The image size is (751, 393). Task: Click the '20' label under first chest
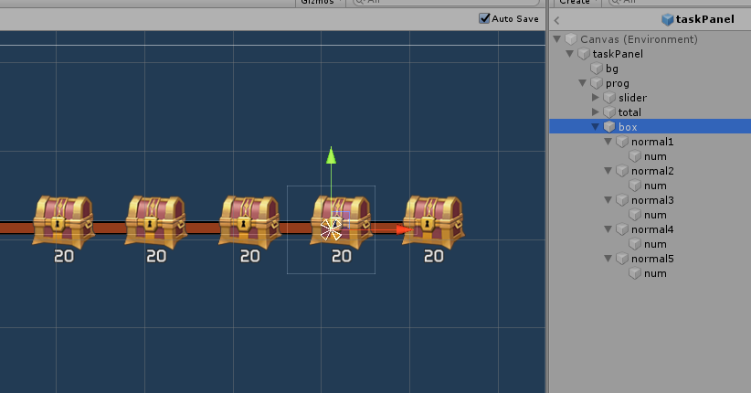(64, 257)
